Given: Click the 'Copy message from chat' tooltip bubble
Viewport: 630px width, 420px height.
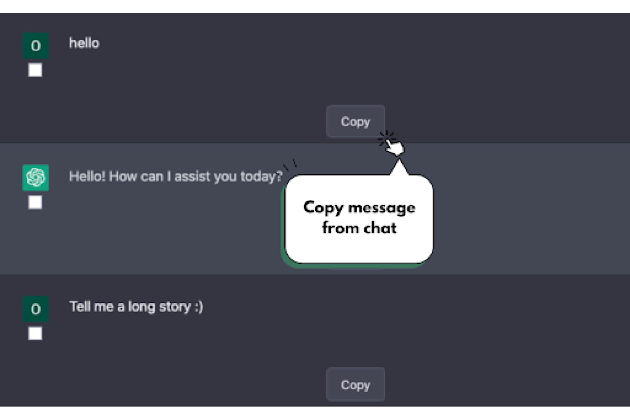Looking at the screenshot, I should (x=359, y=219).
